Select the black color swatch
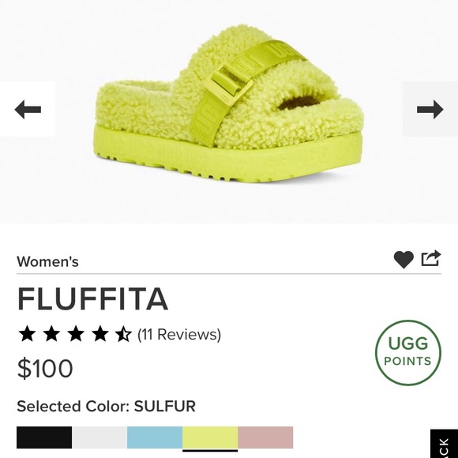458x458 pixels. coord(44,437)
